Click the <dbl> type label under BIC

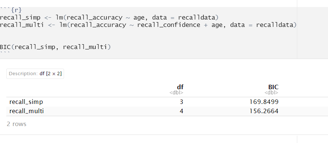click(x=271, y=93)
